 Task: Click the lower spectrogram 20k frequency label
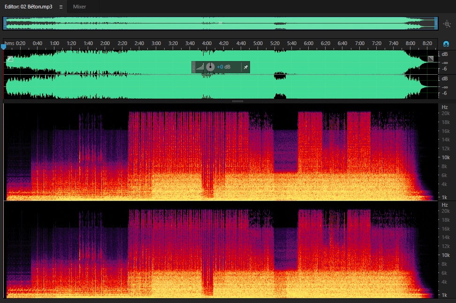[446, 211]
